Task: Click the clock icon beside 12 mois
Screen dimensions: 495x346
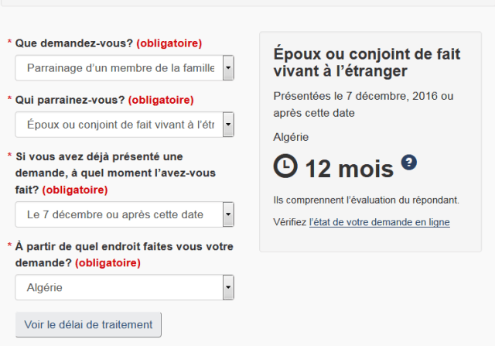Action: click(x=285, y=166)
